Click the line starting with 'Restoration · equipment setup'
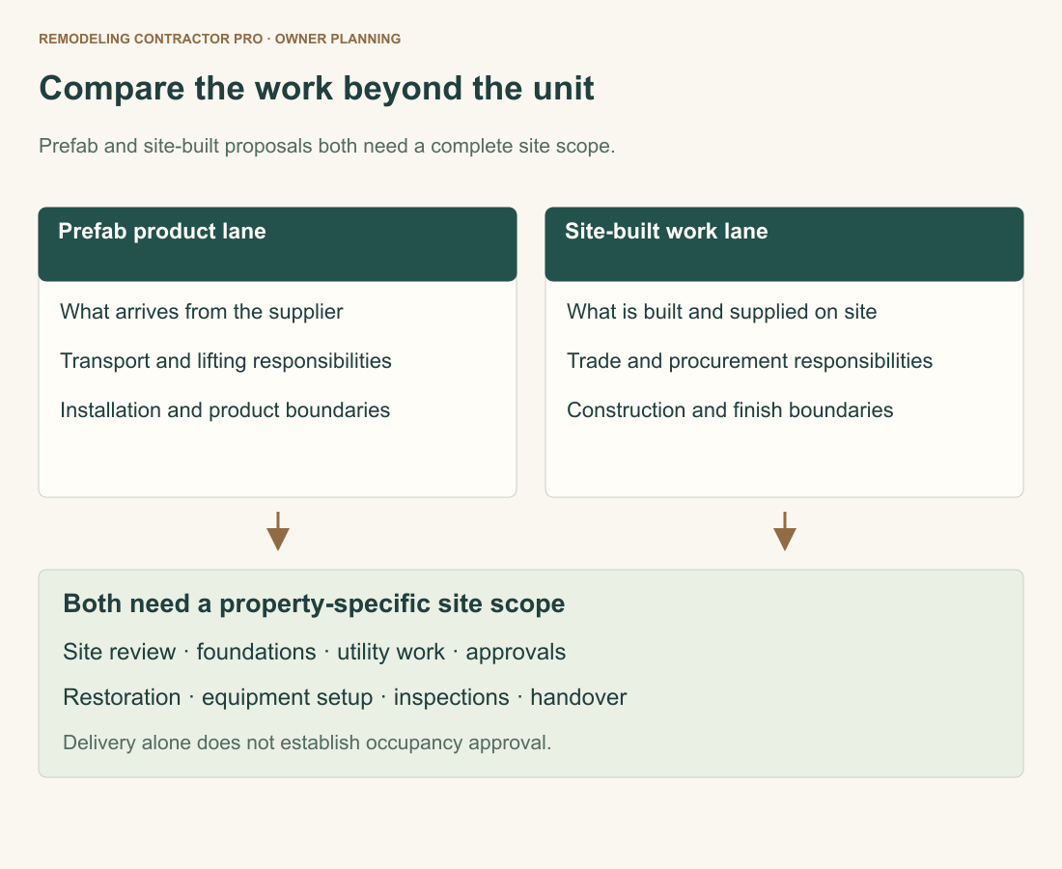This screenshot has width=1062, height=869. tap(345, 698)
